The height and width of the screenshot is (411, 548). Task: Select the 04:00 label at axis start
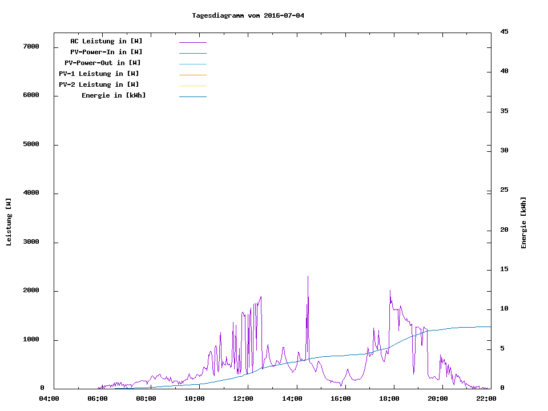coord(49,398)
